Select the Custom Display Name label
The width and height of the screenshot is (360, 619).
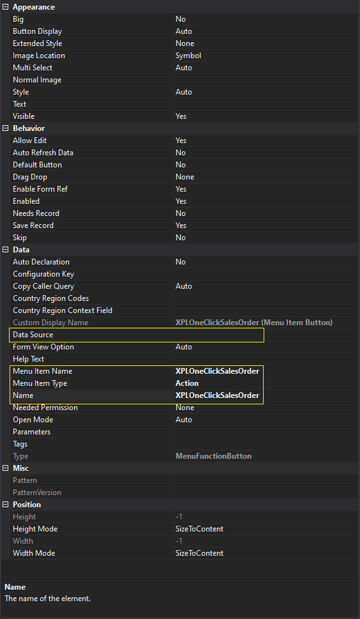[x=50, y=323]
